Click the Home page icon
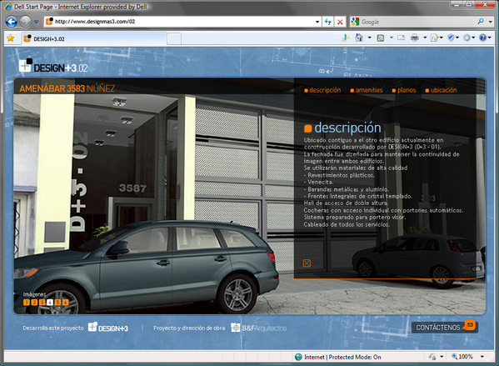The height and width of the screenshot is (366, 499). (x=359, y=38)
